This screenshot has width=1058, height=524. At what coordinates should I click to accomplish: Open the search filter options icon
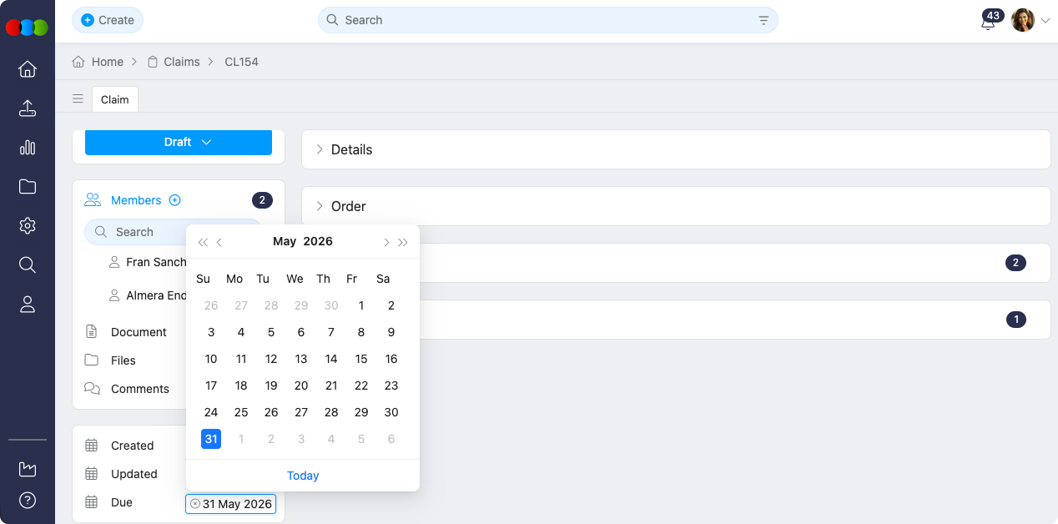(763, 20)
